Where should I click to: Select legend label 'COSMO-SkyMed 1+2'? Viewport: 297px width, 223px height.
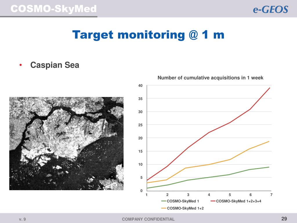pos(185,208)
